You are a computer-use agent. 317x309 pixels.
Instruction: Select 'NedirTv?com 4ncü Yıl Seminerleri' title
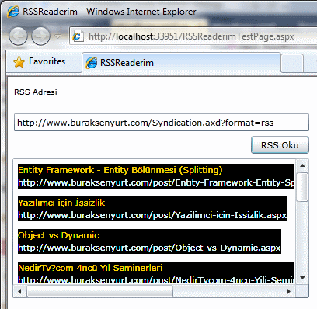coord(90,268)
